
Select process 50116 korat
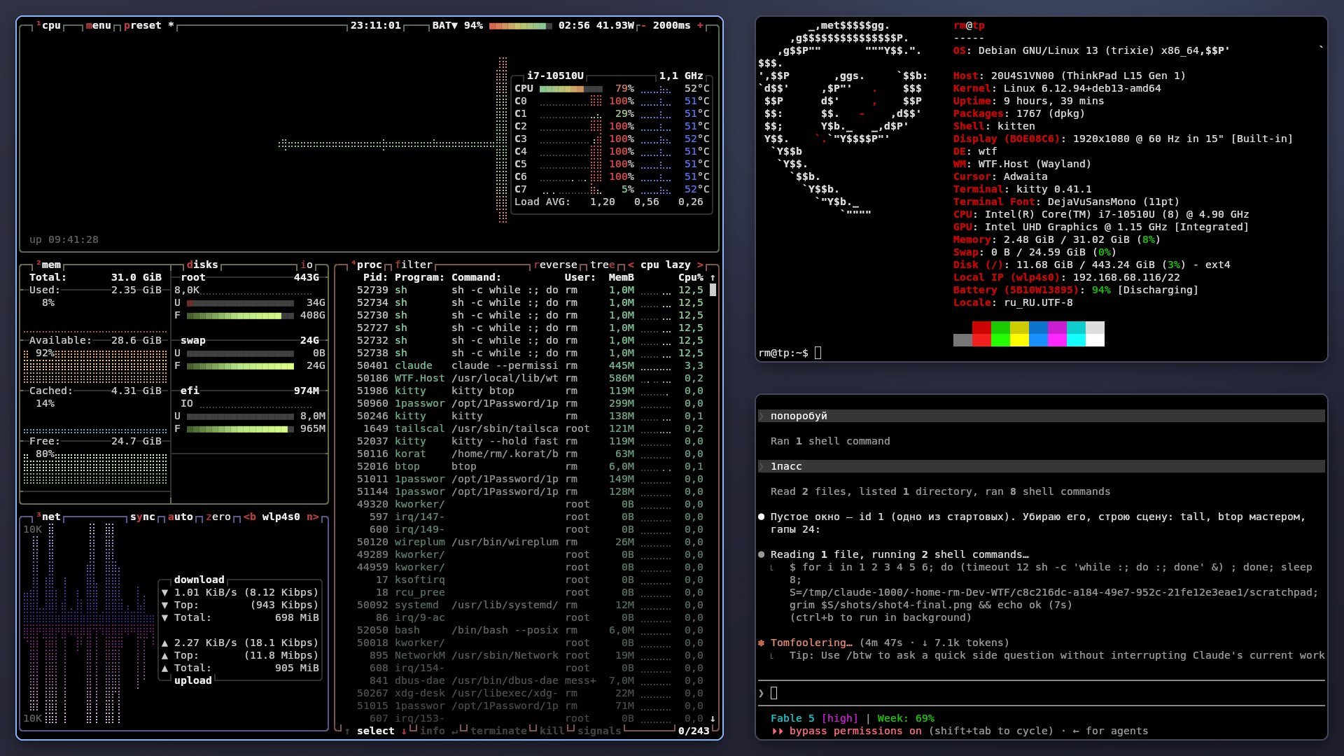click(530, 454)
